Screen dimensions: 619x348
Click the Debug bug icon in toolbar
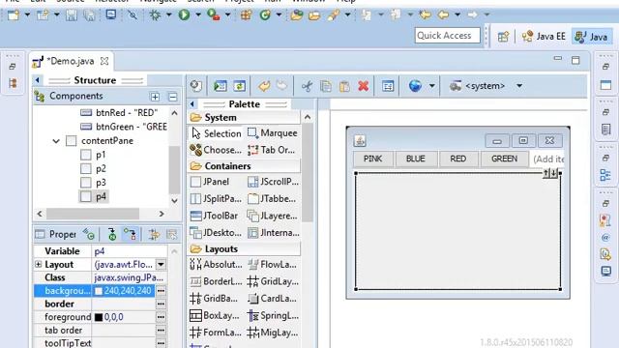(155, 15)
